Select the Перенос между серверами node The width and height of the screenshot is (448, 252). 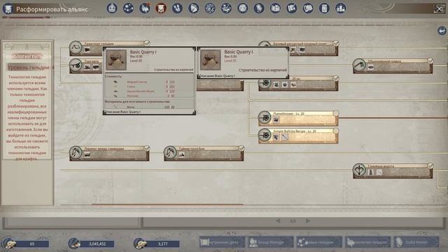point(109,153)
